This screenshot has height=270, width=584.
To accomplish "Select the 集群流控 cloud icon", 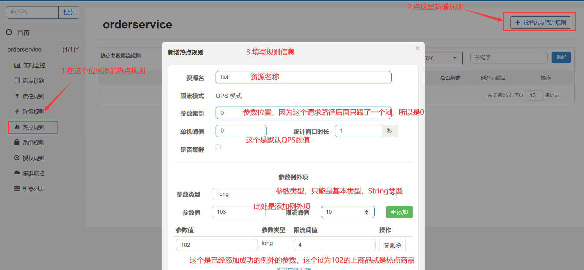I will (17, 173).
